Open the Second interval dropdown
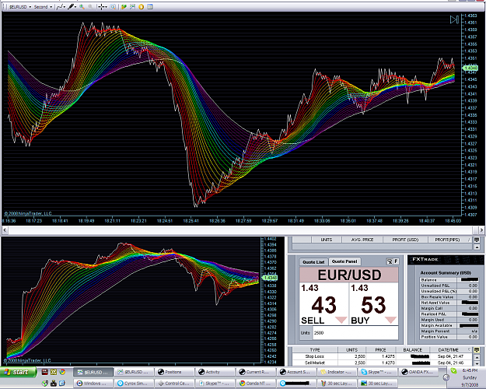This screenshot has width=486, height=389. (x=43, y=7)
